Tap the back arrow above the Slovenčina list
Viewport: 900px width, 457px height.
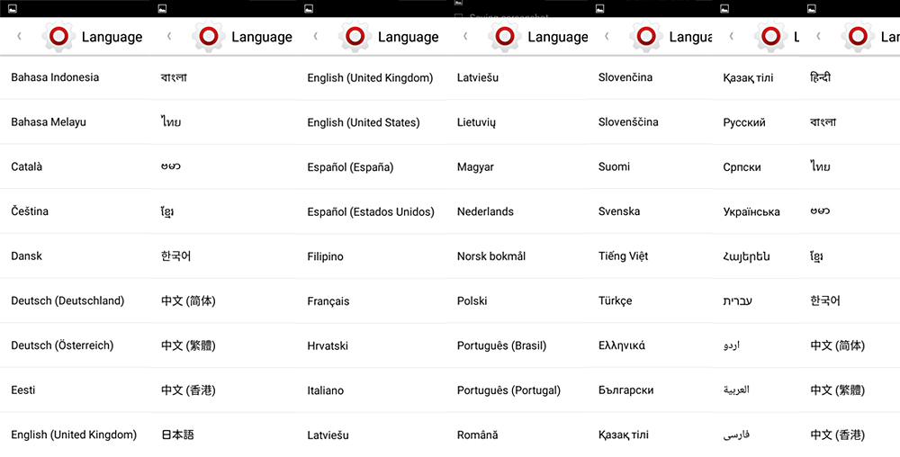click(606, 37)
